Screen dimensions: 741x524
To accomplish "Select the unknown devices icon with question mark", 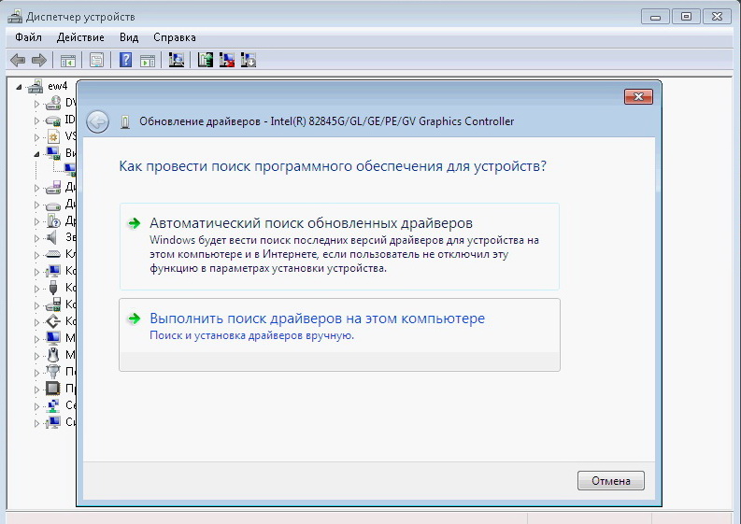I will click(x=53, y=220).
